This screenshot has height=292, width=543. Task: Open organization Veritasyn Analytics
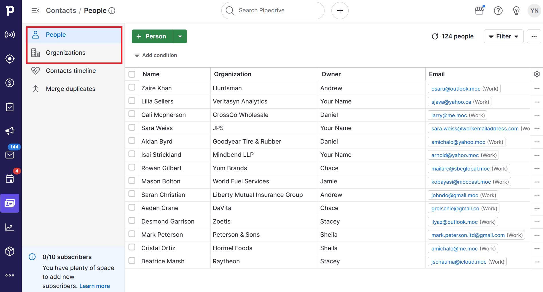[240, 101]
